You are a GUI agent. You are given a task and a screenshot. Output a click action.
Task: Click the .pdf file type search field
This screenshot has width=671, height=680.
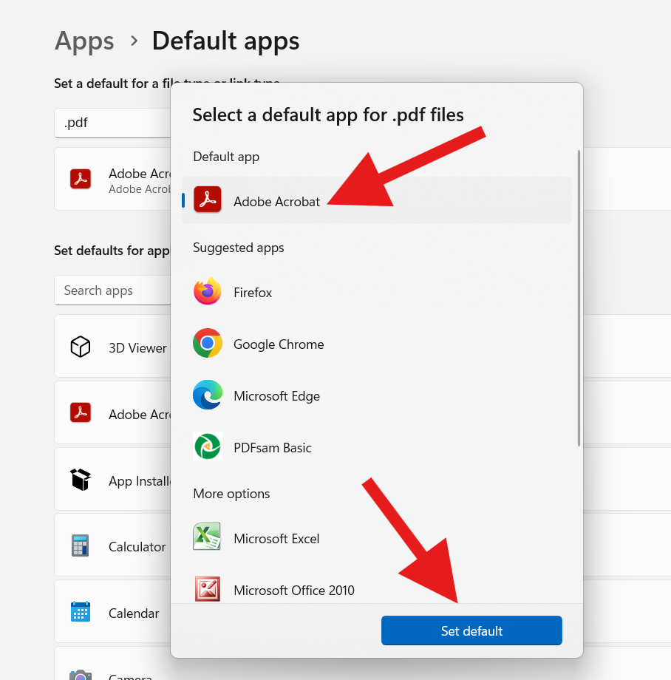(x=113, y=123)
